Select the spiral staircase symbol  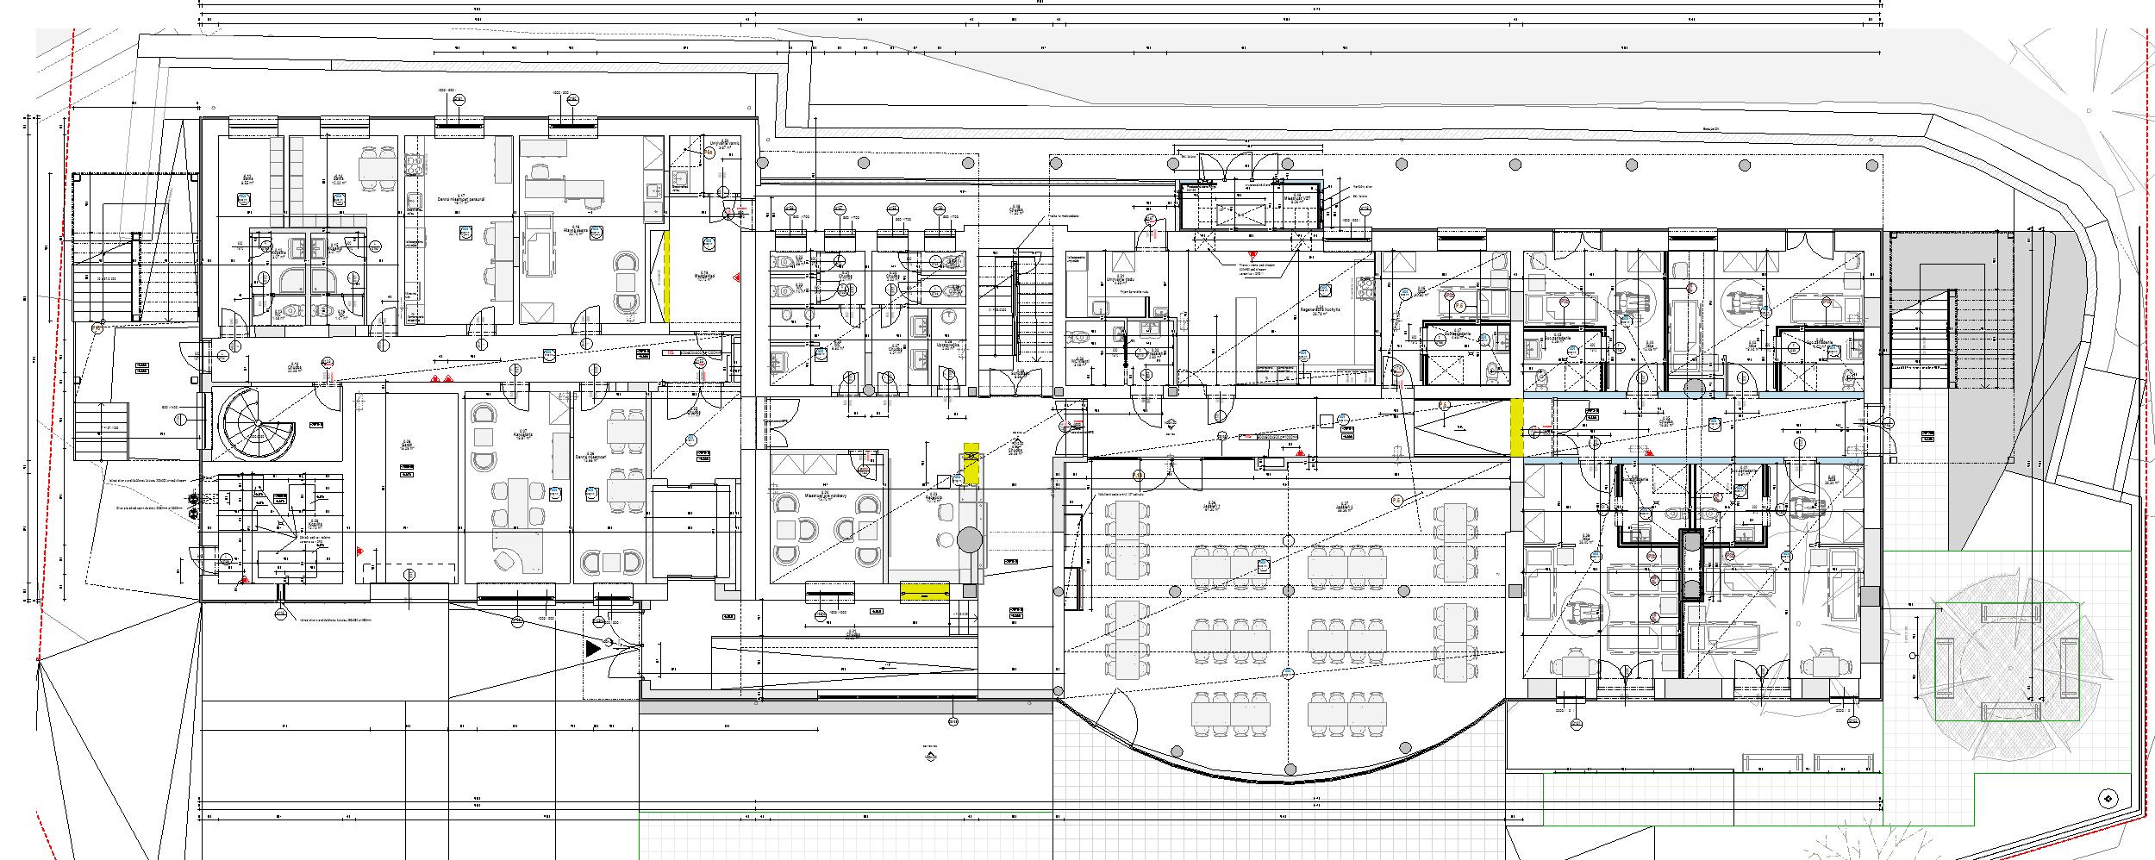[x=259, y=424]
